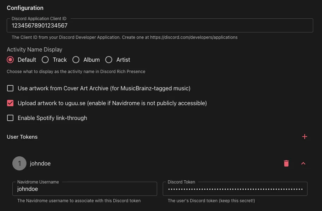Select the Album radio button

(x=76, y=60)
